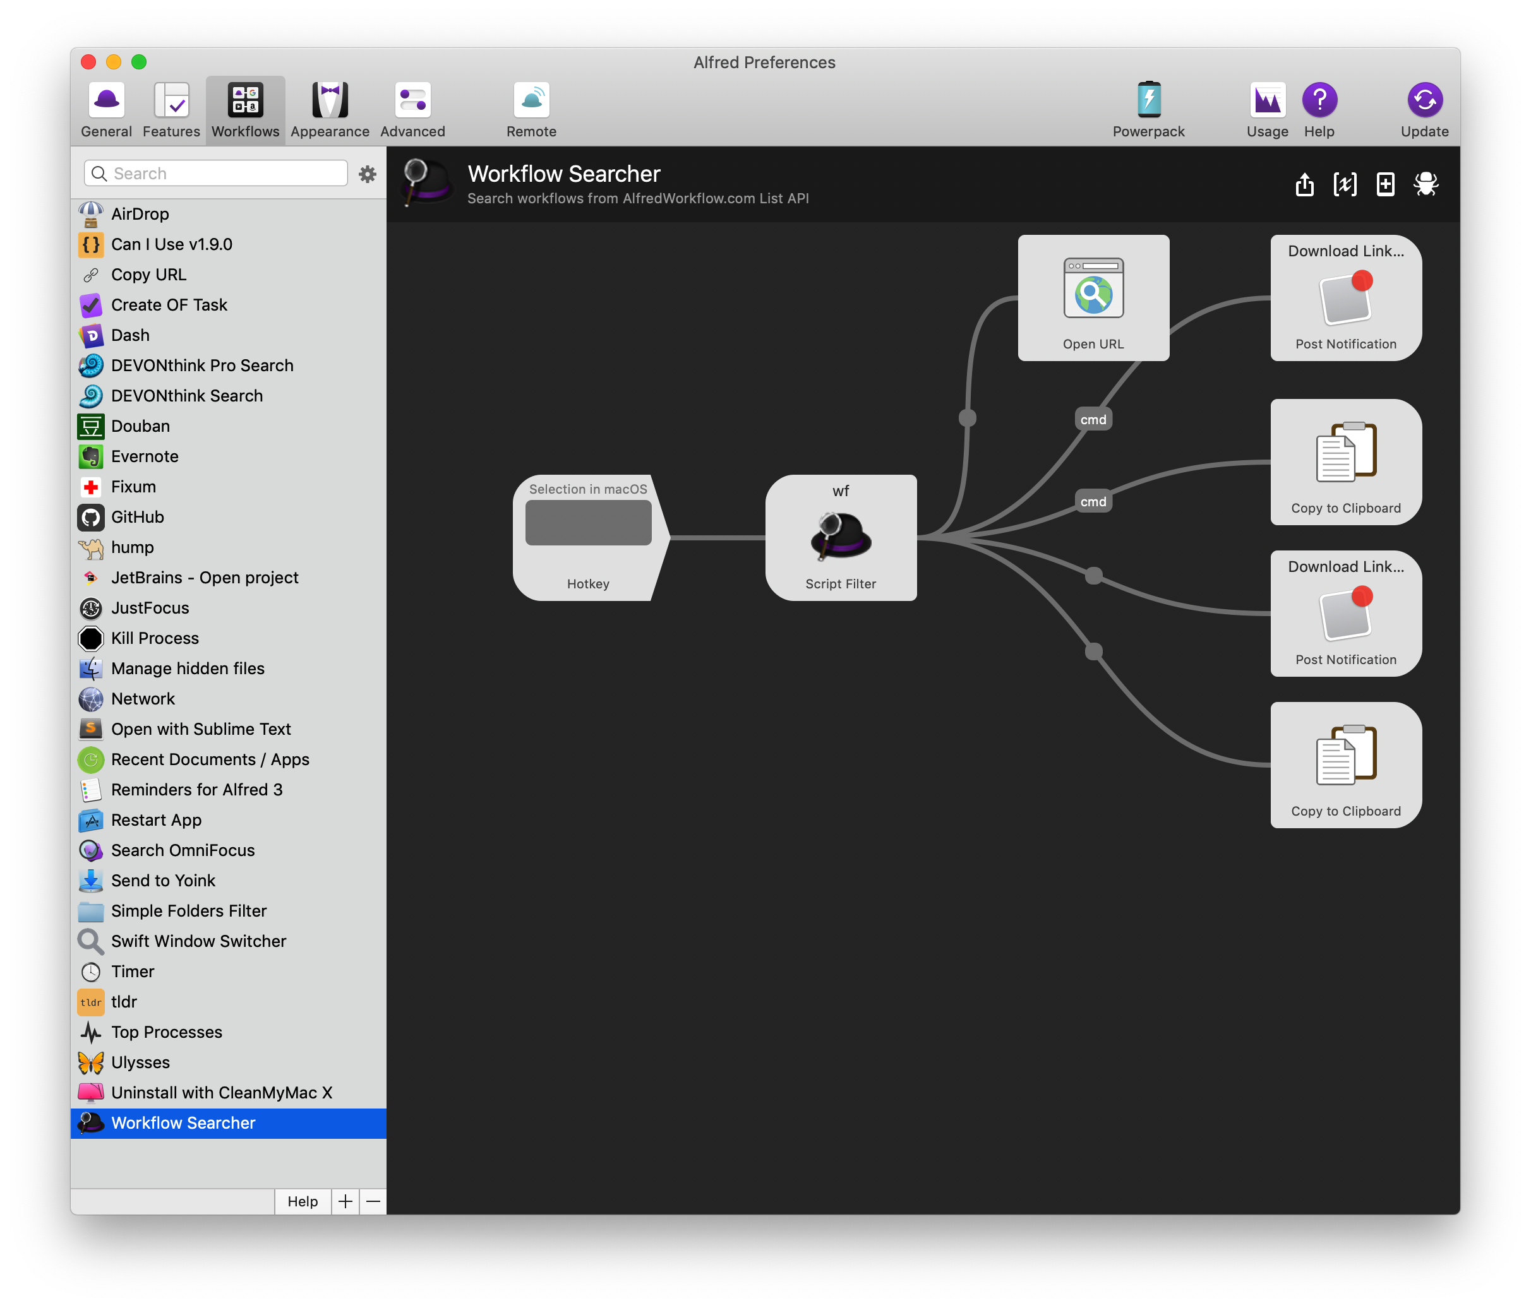Select the Timer workflow

pyautogui.click(x=228, y=970)
